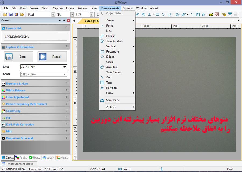Select the Parallel tool in the toolbar
242x172 pixels.
pyautogui.click(x=137, y=14)
